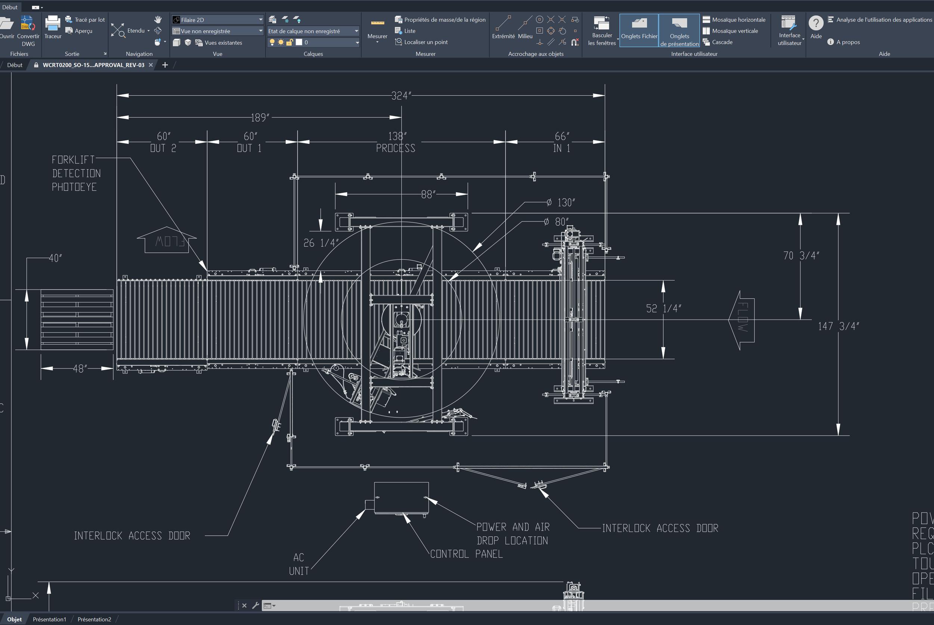
Task: Click the Basculer les fenêtres icon
Action: (601, 23)
